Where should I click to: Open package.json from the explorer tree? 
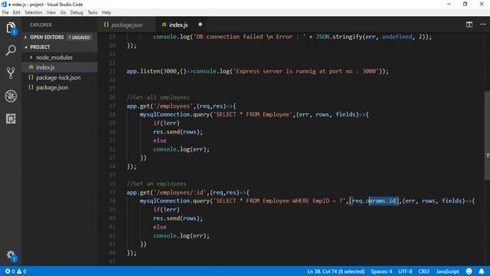pyautogui.click(x=52, y=87)
